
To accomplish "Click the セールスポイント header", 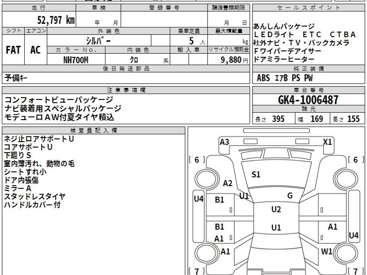I will 309,8.
